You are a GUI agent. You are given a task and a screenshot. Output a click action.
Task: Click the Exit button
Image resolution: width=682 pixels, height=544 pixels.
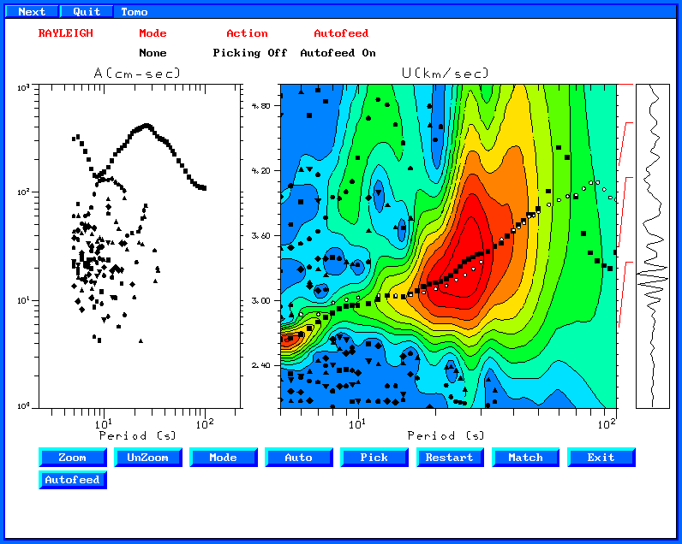pos(601,458)
